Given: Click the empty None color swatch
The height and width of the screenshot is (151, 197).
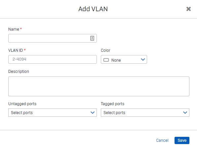Looking at the screenshot, I should pyautogui.click(x=106, y=60).
